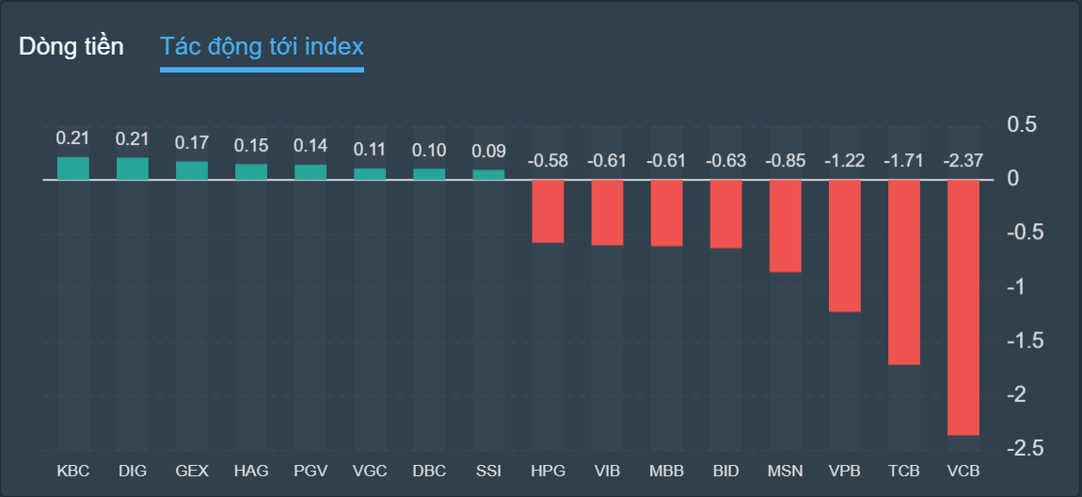Click the green KBC bar
This screenshot has height=497, width=1082.
(x=73, y=168)
